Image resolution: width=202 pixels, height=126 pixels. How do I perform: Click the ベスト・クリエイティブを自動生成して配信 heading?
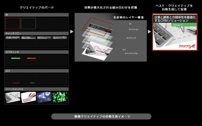point(174,7)
